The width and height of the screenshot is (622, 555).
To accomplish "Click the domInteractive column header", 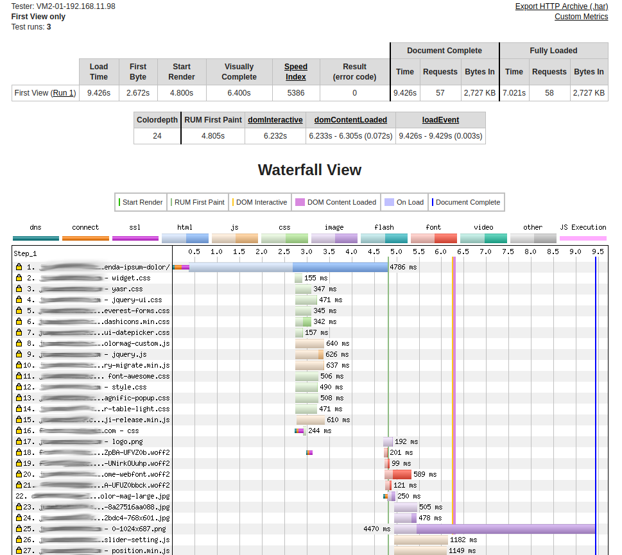I will 275,120.
